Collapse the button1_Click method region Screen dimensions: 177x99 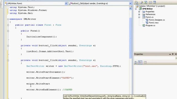(x=8, y=46)
